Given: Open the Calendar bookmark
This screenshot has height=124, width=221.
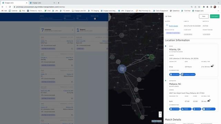Looking at the screenshot, I should click(13, 11).
